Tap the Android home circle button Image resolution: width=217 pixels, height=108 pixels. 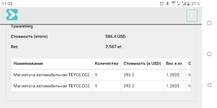209,54
